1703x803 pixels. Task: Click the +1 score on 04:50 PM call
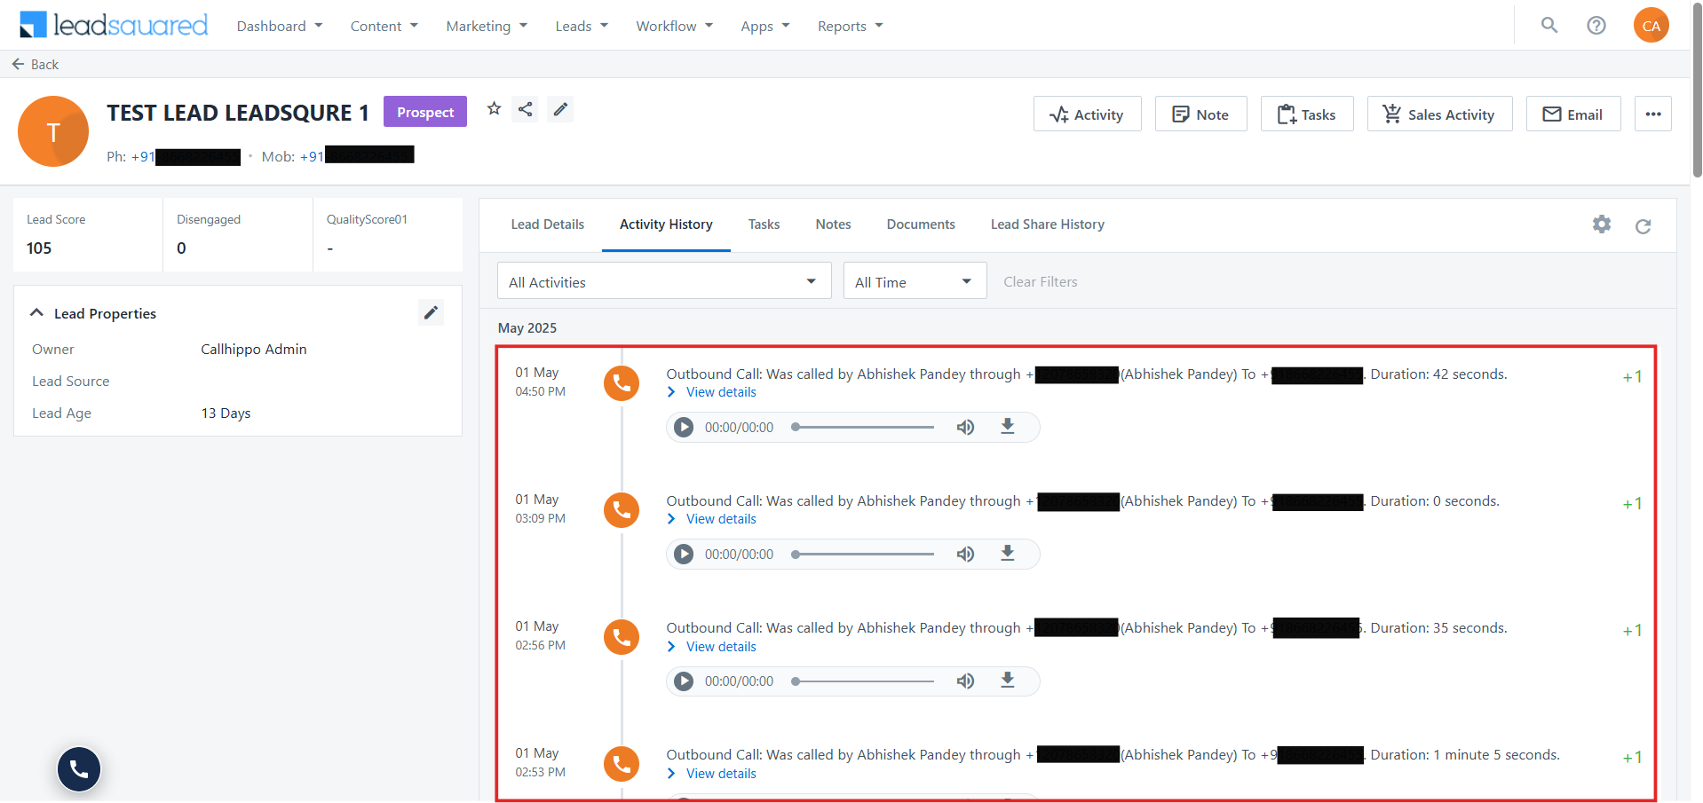pos(1632,376)
